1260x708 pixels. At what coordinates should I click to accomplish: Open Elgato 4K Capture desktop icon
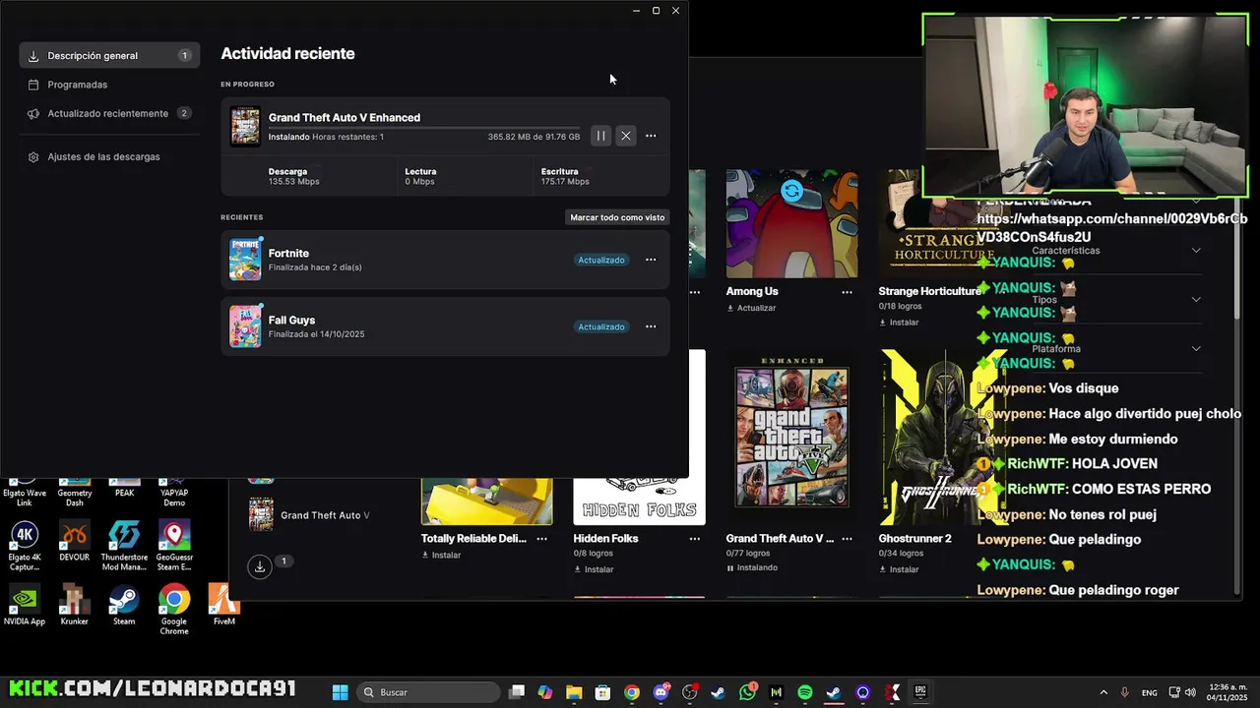[25, 546]
